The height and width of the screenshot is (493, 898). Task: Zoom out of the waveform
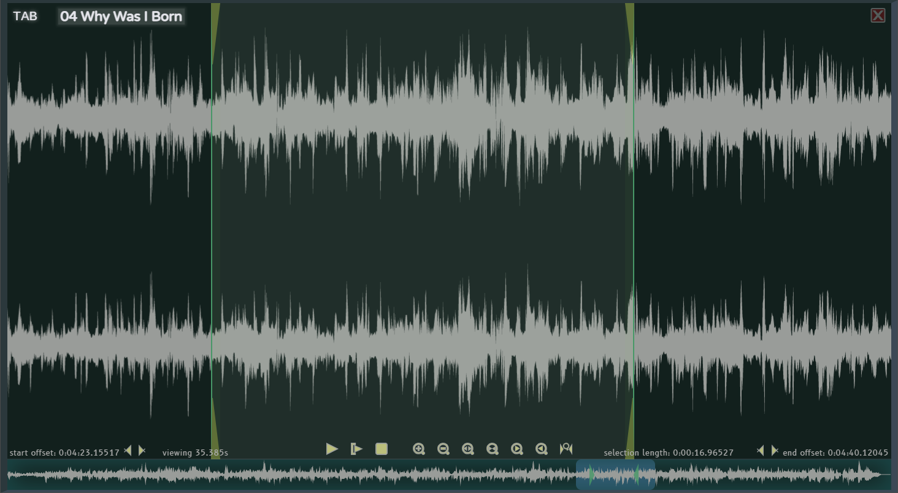[x=443, y=449]
